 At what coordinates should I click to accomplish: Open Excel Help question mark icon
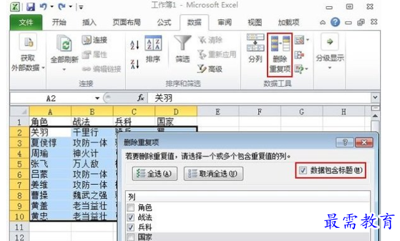click(335, 22)
